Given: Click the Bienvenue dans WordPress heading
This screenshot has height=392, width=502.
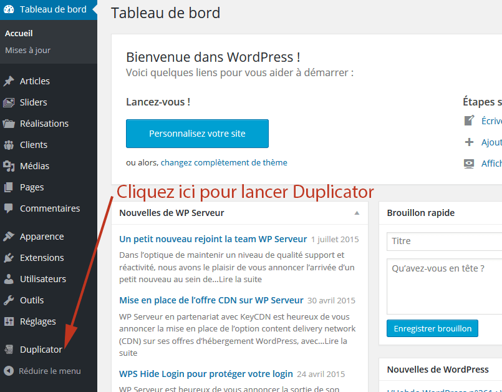Looking at the screenshot, I should coord(213,57).
